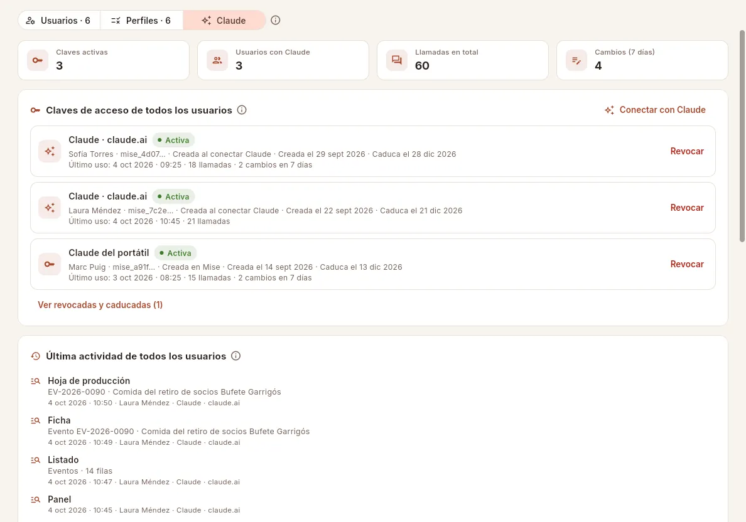Click the key icon beside Claves de acceso heading
This screenshot has height=522, width=746.
(35, 110)
